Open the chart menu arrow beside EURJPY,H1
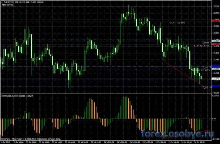The height and width of the screenshot is (144, 220). tap(2, 2)
